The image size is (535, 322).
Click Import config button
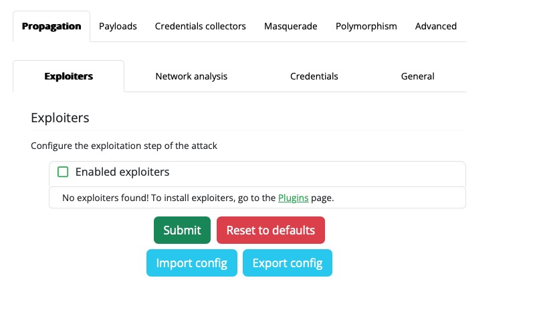click(191, 263)
